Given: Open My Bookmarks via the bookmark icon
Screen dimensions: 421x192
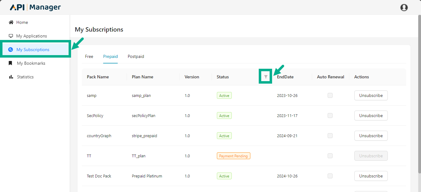Looking at the screenshot, I should 11,63.
